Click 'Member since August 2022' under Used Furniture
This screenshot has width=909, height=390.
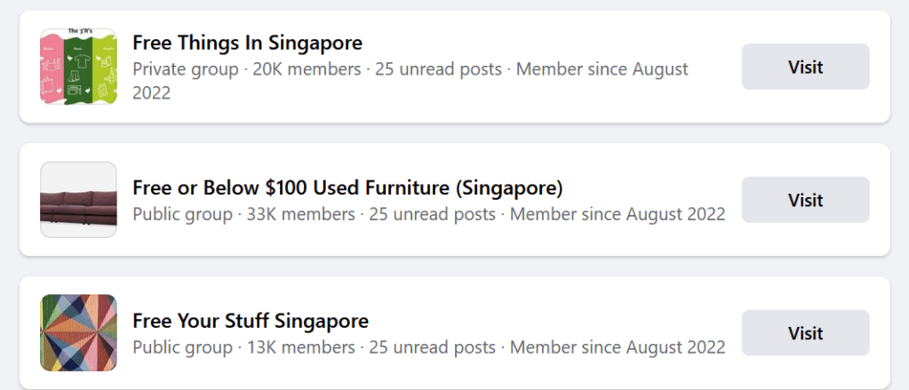click(618, 214)
